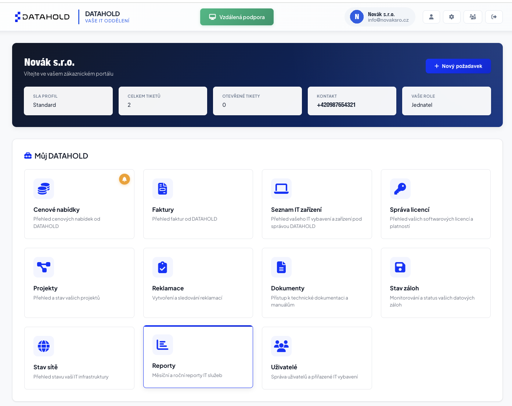Click the Správa licencí key icon
512x406 pixels.
coord(400,189)
